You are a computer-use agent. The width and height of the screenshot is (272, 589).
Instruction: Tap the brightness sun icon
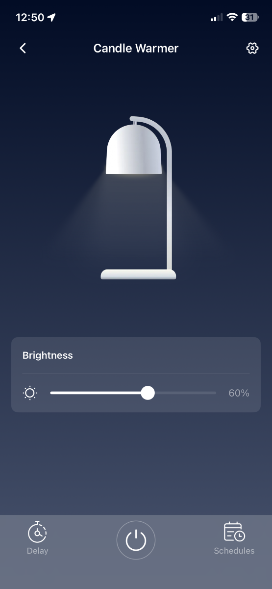pos(30,393)
